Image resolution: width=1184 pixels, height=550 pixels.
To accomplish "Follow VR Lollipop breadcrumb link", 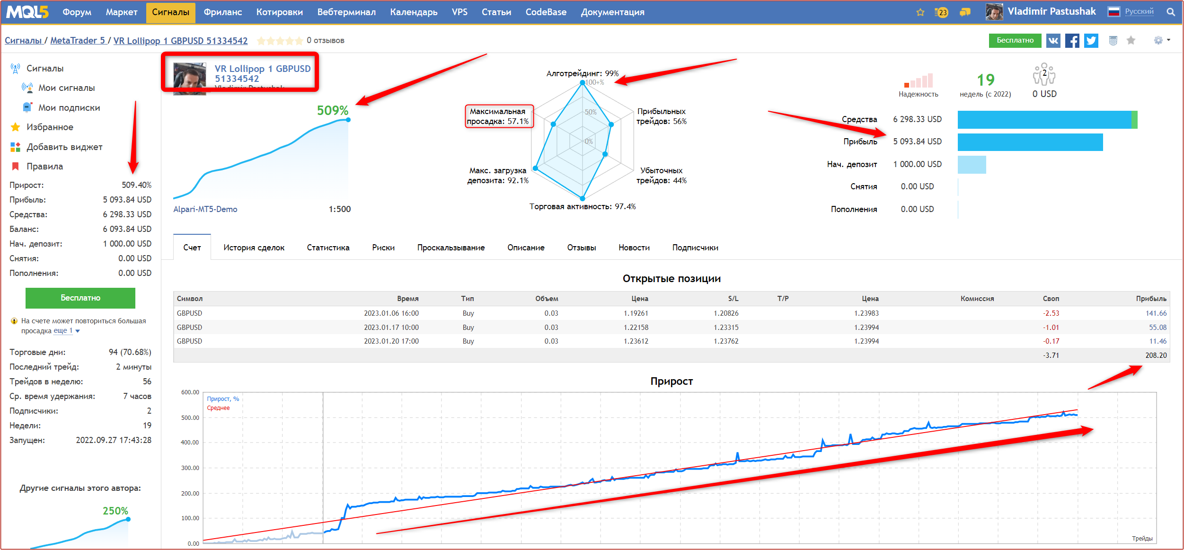I will [180, 41].
